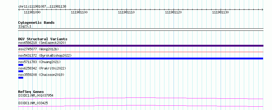Open variant nsv3559208 (Chaisson2019) label
Image resolution: width=272 pixels, height=110 pixels.
[x=41, y=75]
